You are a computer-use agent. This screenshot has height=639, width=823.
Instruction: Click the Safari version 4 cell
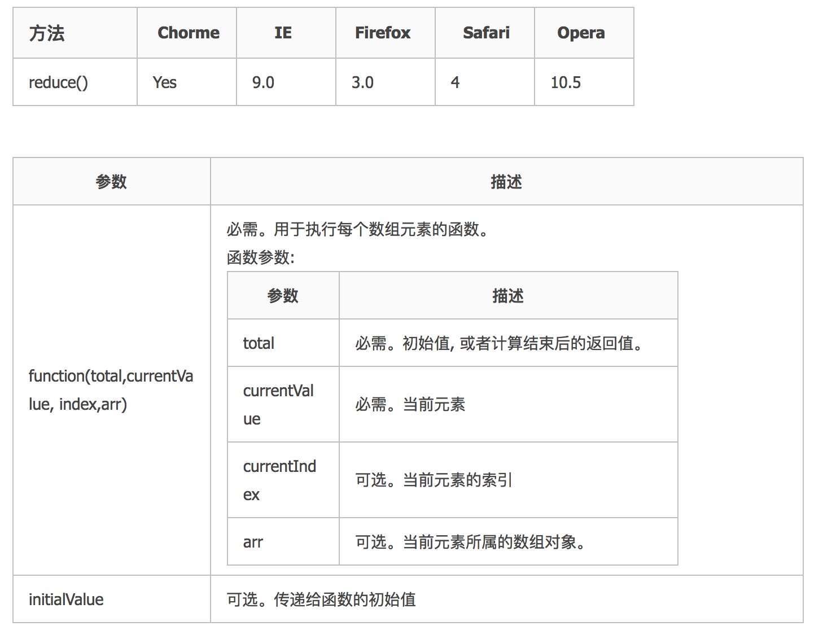coord(485,82)
